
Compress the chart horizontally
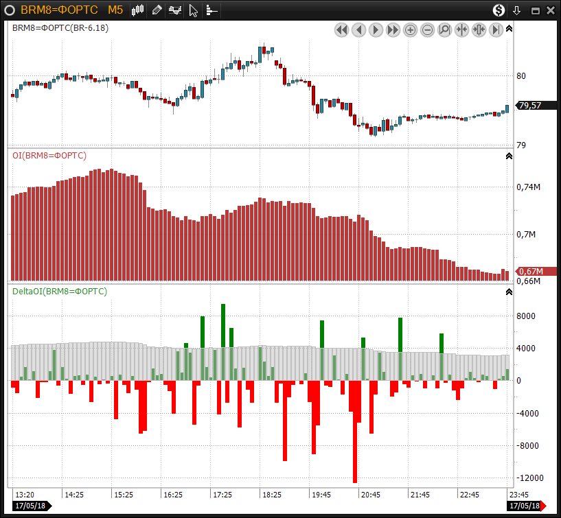click(462, 30)
